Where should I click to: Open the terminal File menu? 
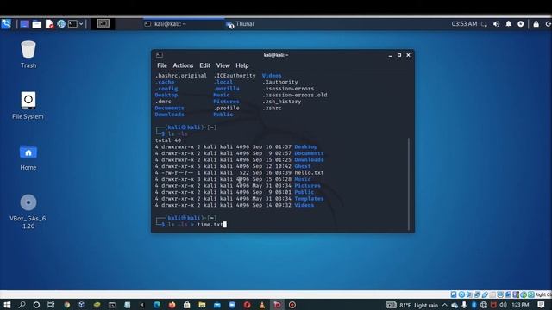(162, 65)
